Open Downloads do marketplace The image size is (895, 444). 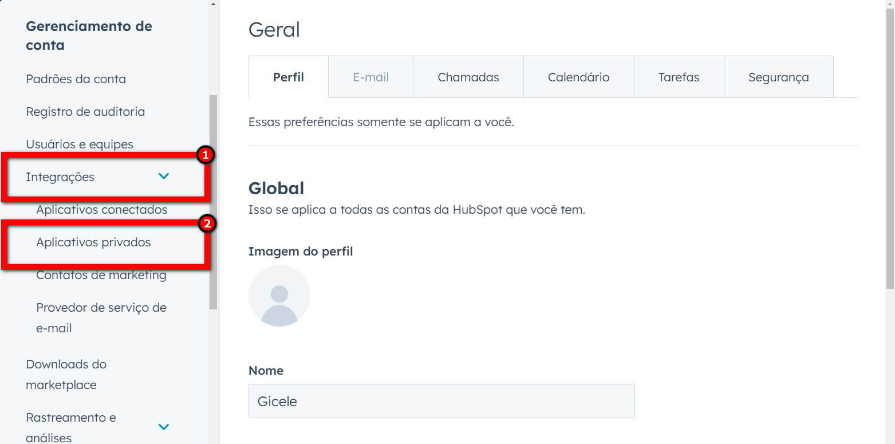tap(65, 374)
